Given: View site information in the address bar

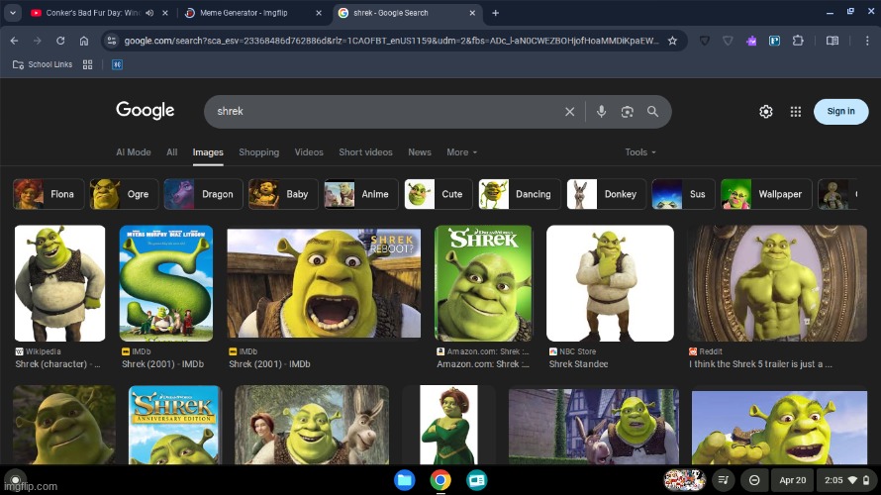Looking at the screenshot, I should [112, 41].
